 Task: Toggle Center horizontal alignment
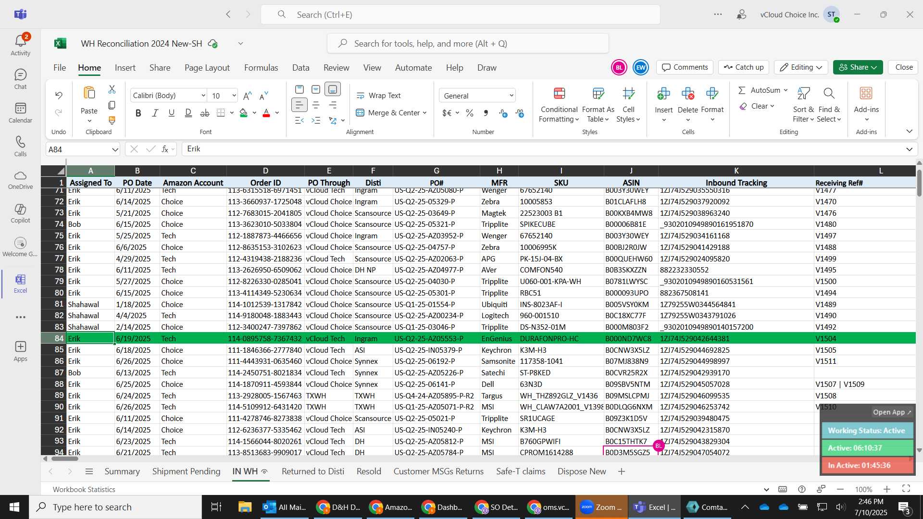coord(316,105)
